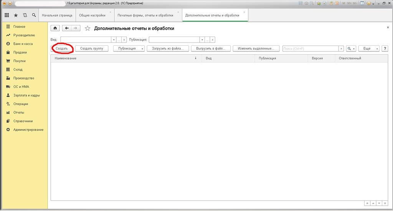Click the Создать button
Image resolution: width=393 pixels, height=211 pixels.
click(62, 49)
